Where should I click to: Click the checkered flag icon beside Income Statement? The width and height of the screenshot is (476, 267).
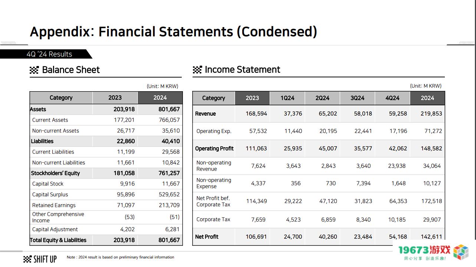click(x=197, y=70)
